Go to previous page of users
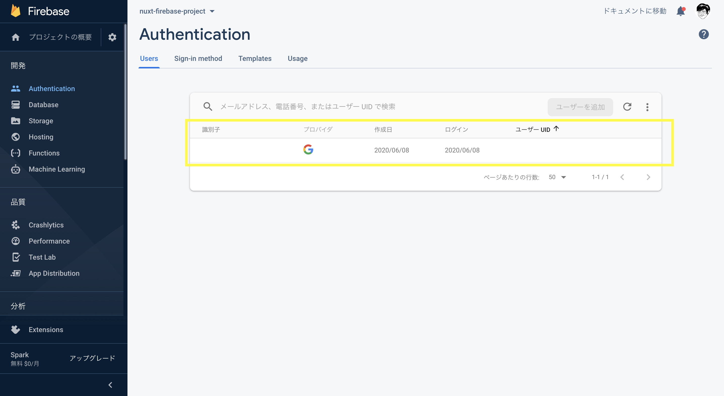This screenshot has width=724, height=396. 622,177
